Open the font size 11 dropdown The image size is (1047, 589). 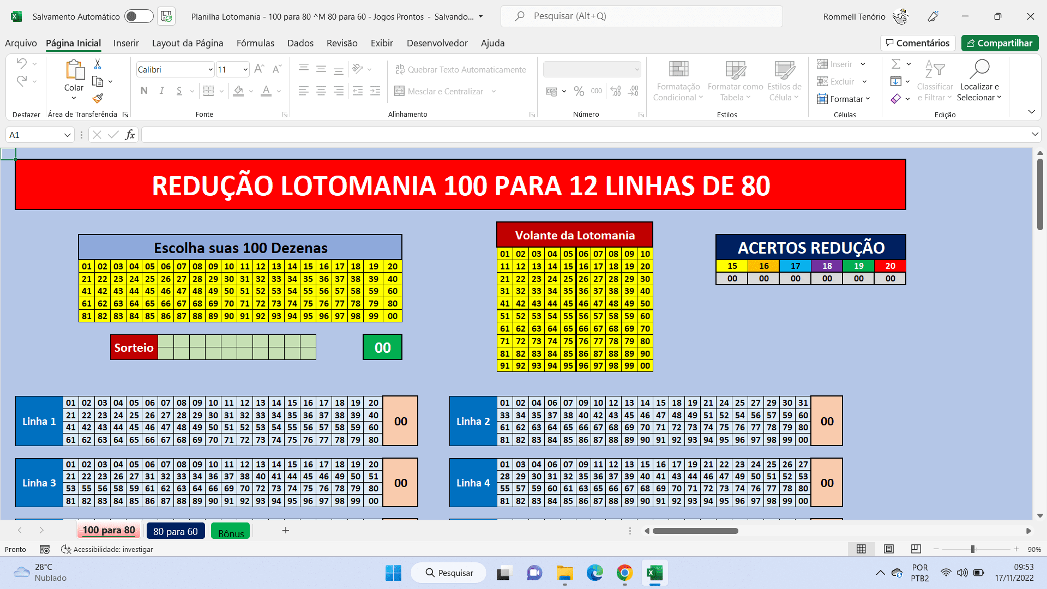coord(245,70)
